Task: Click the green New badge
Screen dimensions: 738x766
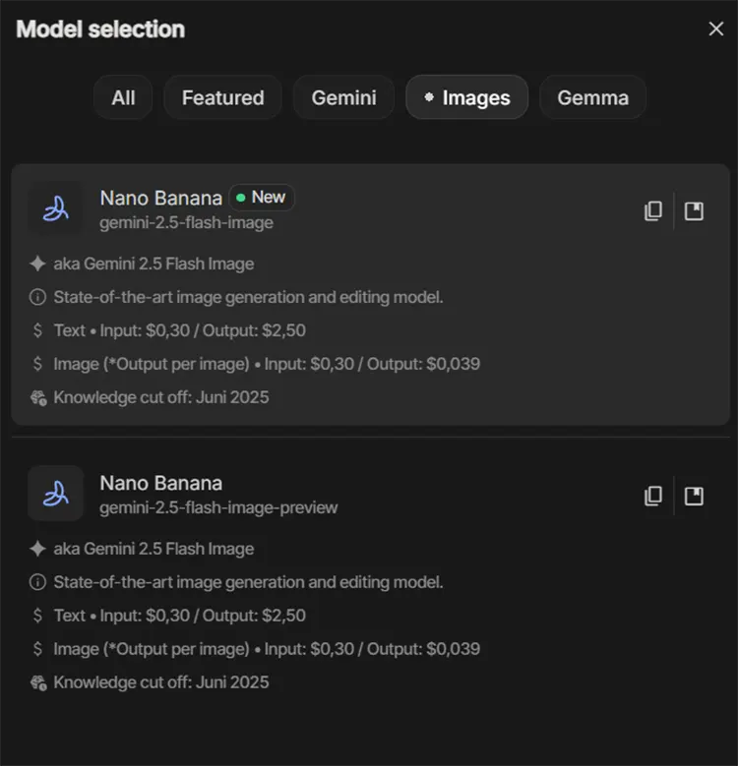Action: [x=262, y=198]
